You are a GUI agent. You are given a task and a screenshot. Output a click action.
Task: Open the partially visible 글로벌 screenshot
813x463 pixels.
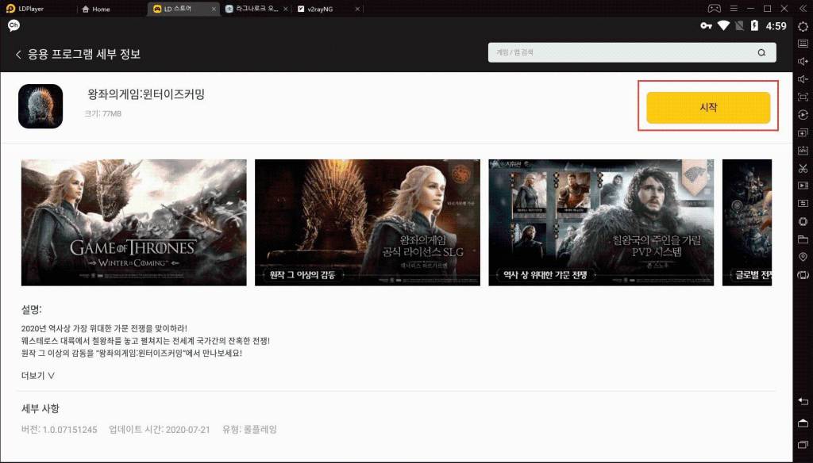[747, 222]
